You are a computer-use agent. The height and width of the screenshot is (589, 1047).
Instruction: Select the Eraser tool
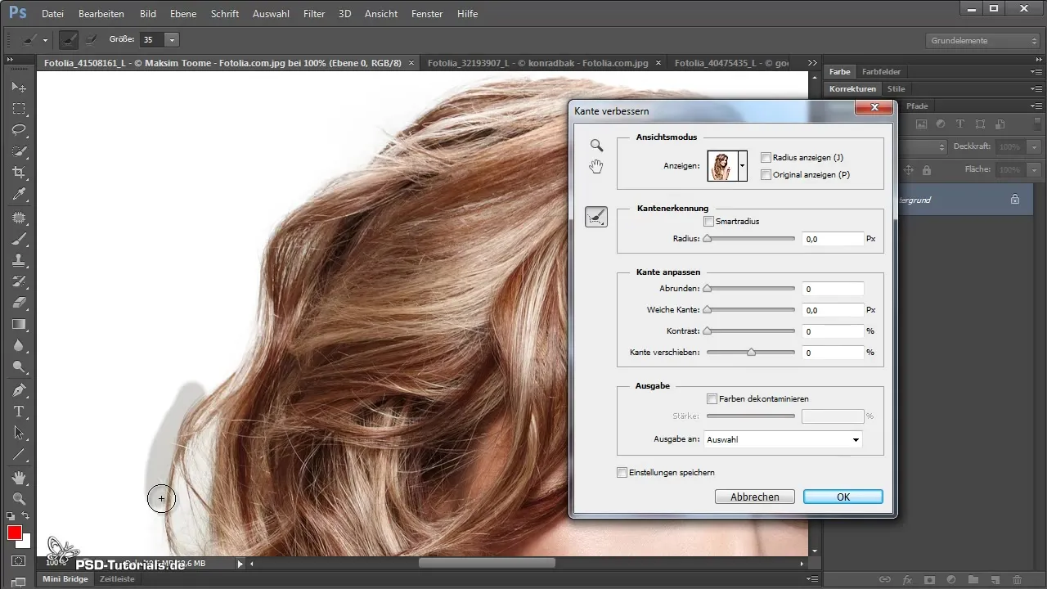coord(19,303)
